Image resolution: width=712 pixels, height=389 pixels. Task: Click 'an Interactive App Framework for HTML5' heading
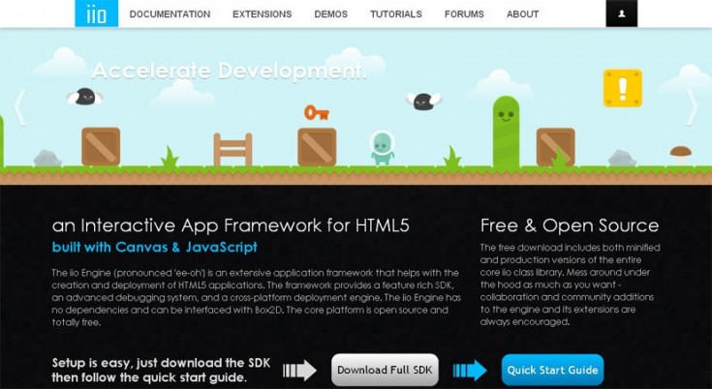coord(231,225)
